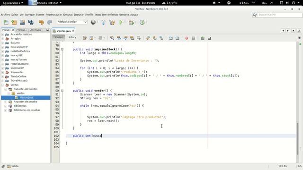Show the opened documents list arrow
This screenshot has height=170, width=303.
294,31
